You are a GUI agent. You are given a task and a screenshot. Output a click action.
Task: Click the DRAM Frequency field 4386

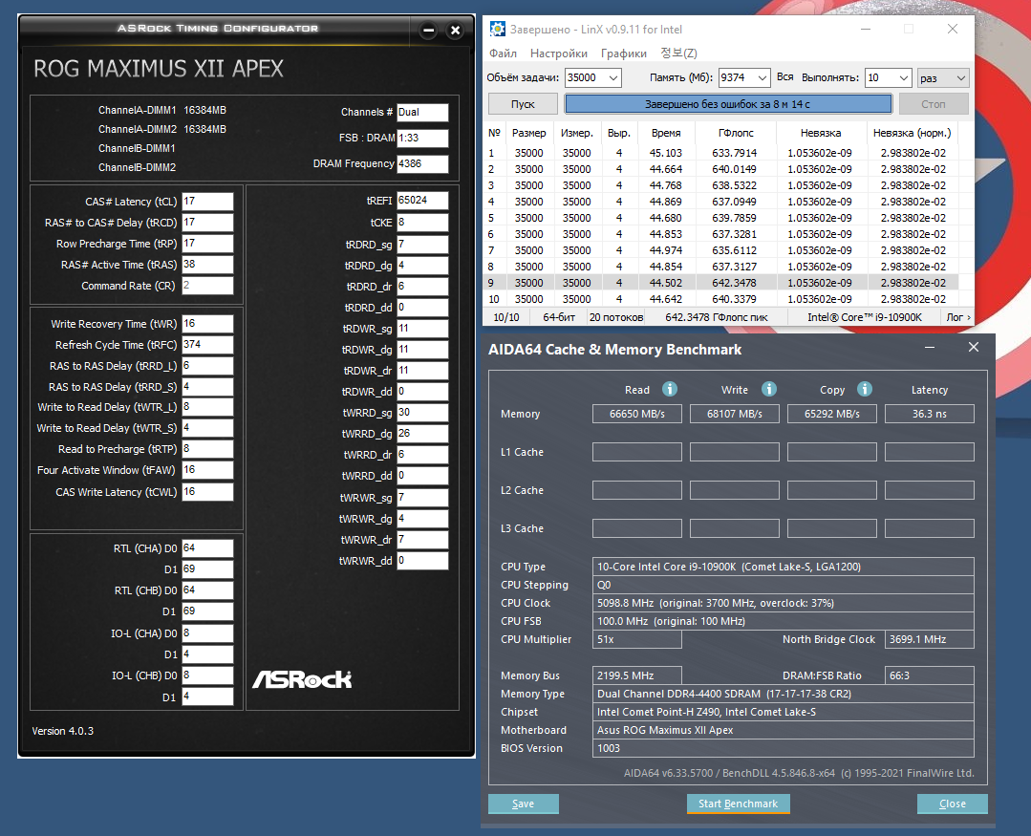pos(422,163)
